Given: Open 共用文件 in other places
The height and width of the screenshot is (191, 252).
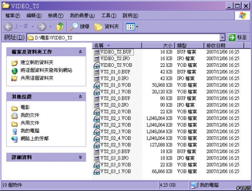Looking at the screenshot, I should pyautogui.click(x=30, y=123).
